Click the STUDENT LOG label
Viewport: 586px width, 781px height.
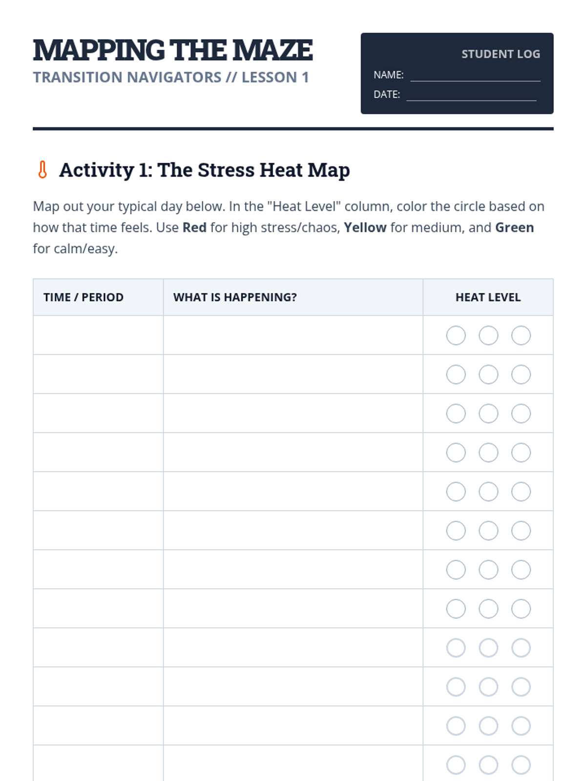[501, 54]
